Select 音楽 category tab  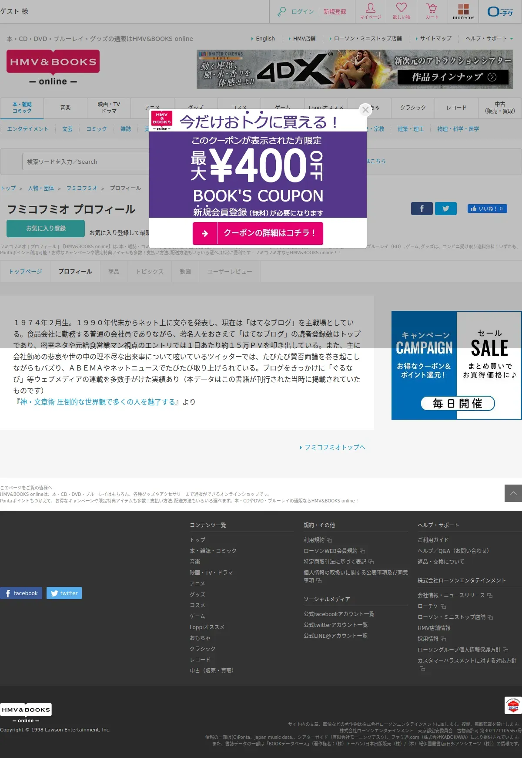(65, 108)
